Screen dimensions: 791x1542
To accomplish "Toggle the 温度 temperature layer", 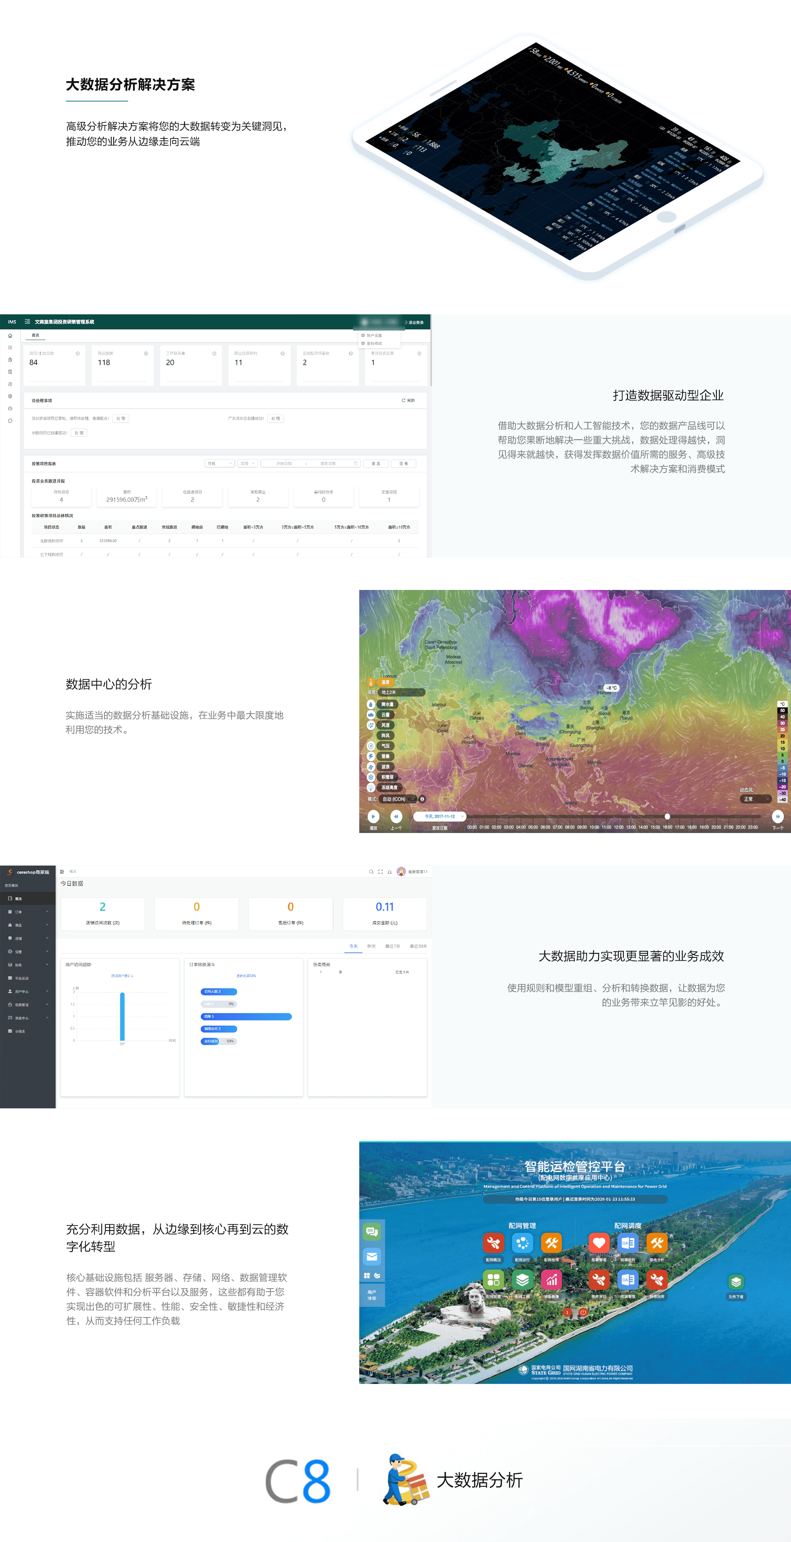I will [385, 682].
